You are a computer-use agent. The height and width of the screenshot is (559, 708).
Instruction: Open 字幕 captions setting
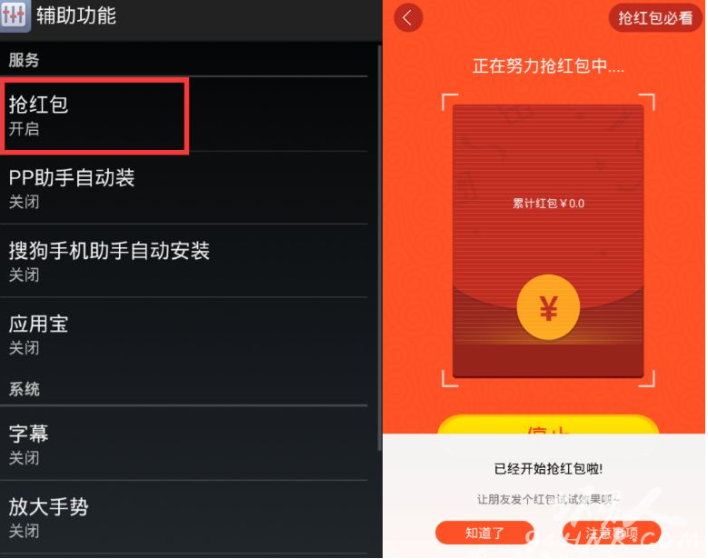click(x=184, y=444)
